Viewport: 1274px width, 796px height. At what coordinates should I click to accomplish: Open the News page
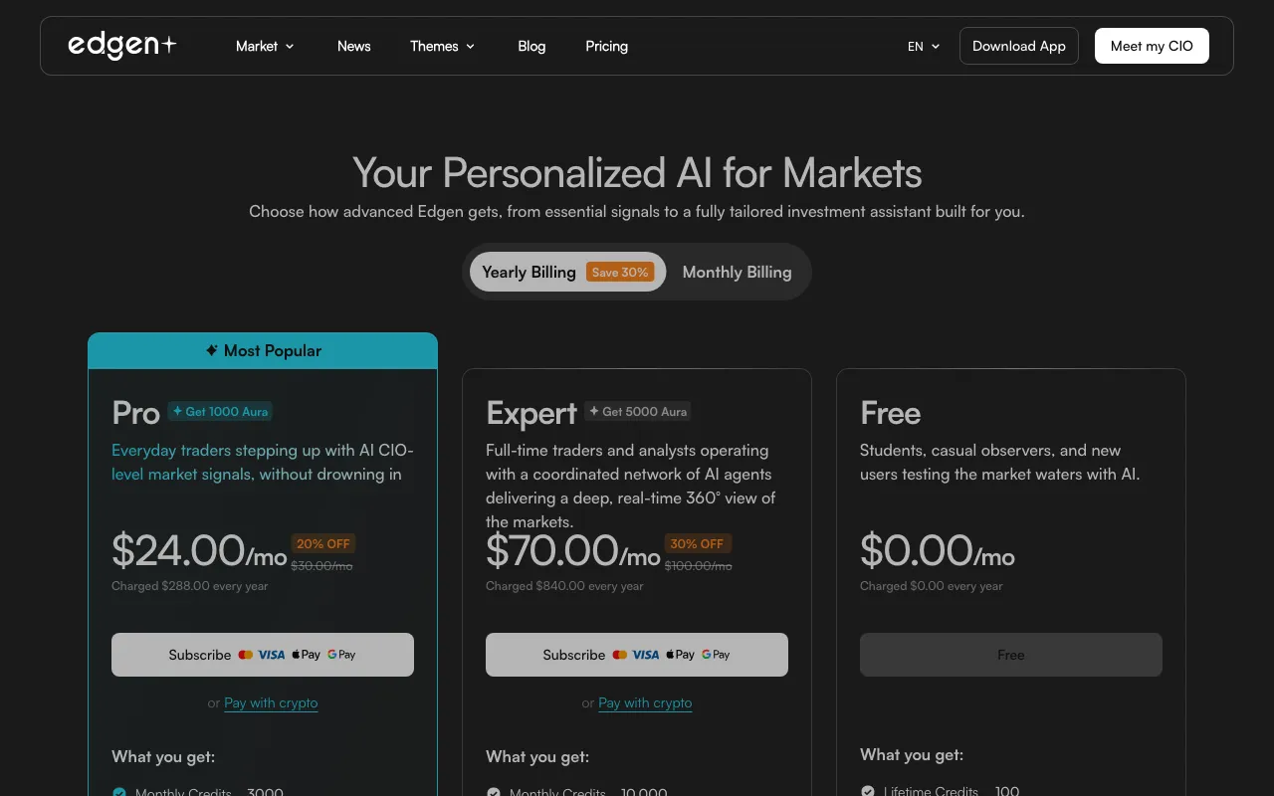coord(353,46)
